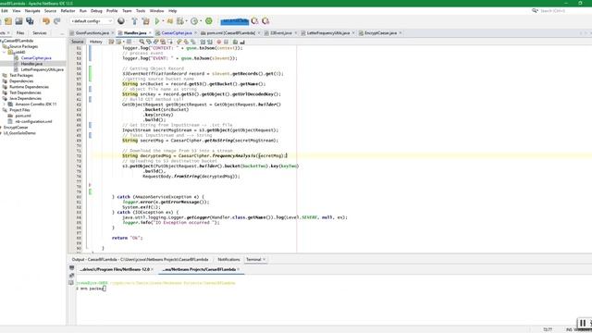
Task: Select nb-configuration.xml in project tree
Action: pyautogui.click(x=33, y=121)
